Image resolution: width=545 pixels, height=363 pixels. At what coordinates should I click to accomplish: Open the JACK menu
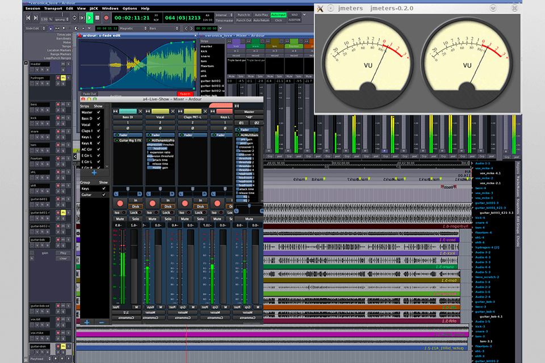point(94,9)
